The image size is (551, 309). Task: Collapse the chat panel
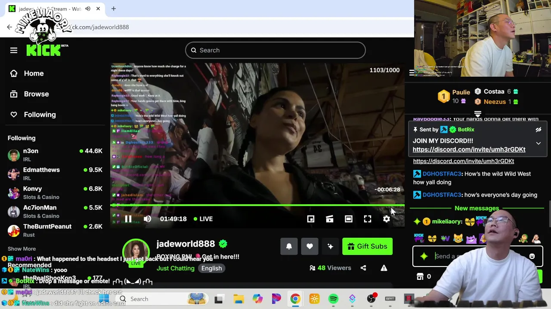pos(412,73)
